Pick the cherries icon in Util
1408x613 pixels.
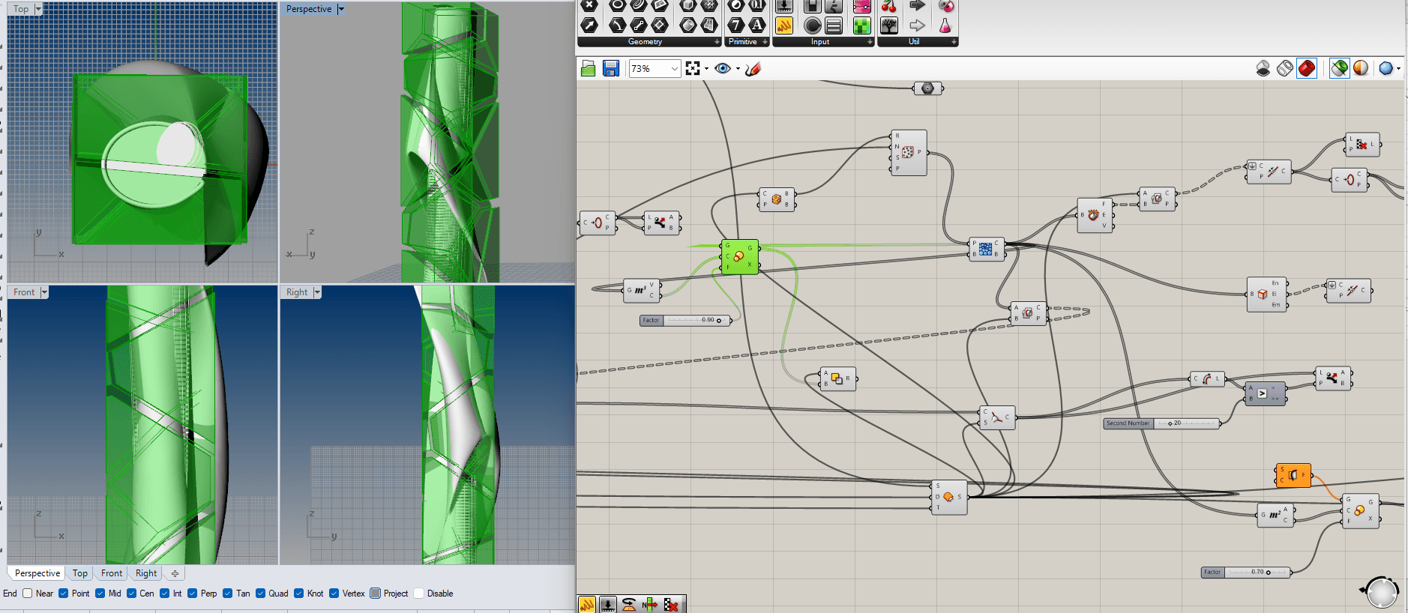(889, 7)
